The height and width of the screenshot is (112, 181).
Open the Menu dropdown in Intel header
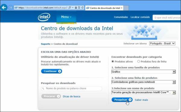click(x=66, y=17)
